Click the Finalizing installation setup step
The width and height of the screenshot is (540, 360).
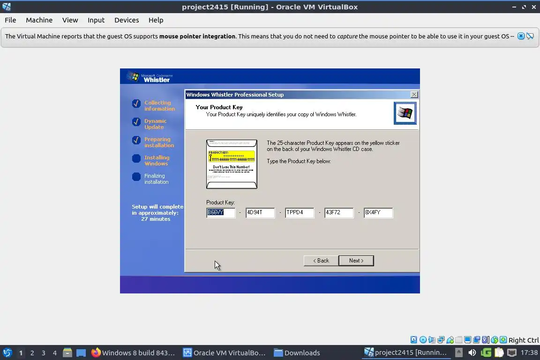157,179
